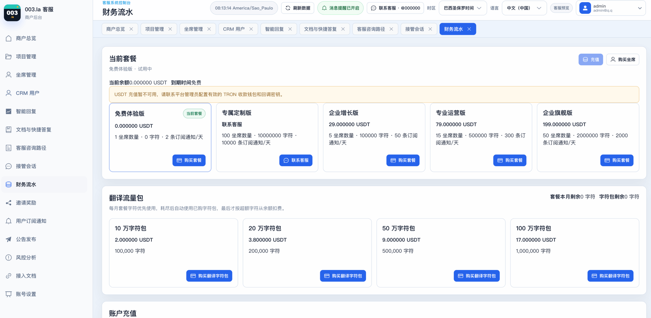Viewport: 651px width, 318px height.
Task: Open 公告发布 in the sidebar
Action: [44, 239]
